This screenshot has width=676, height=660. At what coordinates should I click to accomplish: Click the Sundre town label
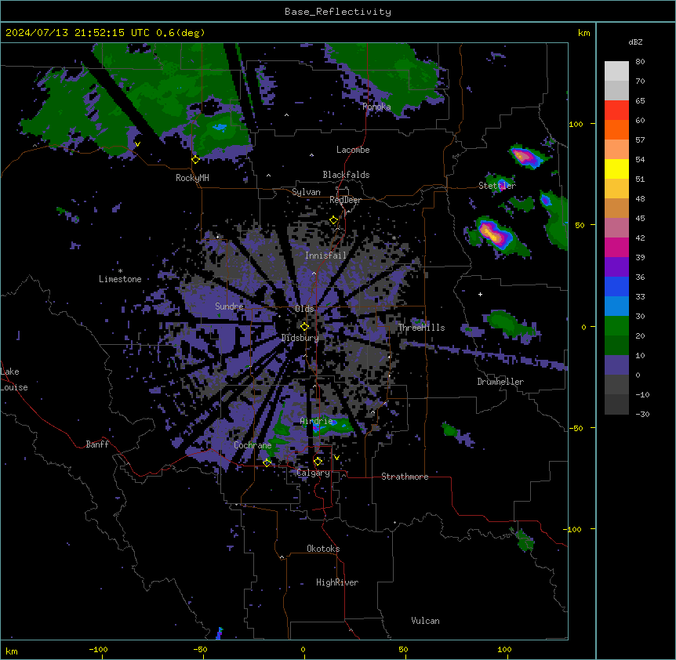(x=229, y=306)
